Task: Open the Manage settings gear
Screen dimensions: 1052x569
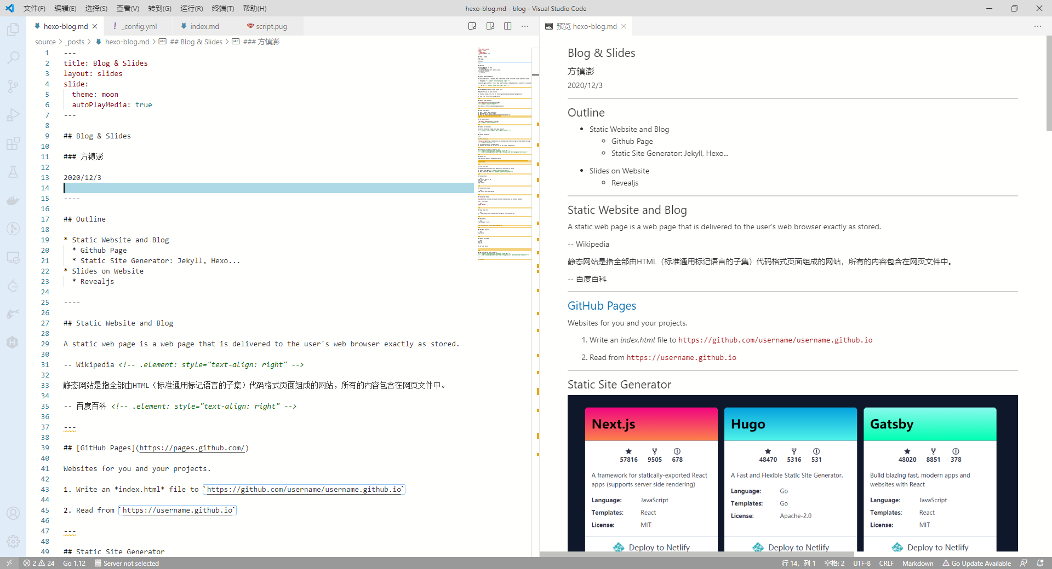Action: click(x=13, y=542)
